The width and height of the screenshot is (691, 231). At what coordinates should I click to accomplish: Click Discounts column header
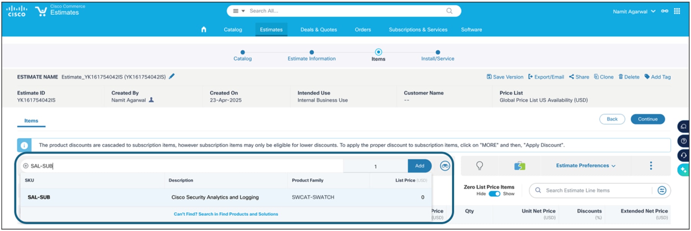pyautogui.click(x=589, y=211)
